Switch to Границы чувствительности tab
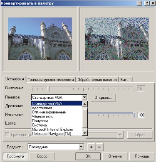 [x=51, y=80]
